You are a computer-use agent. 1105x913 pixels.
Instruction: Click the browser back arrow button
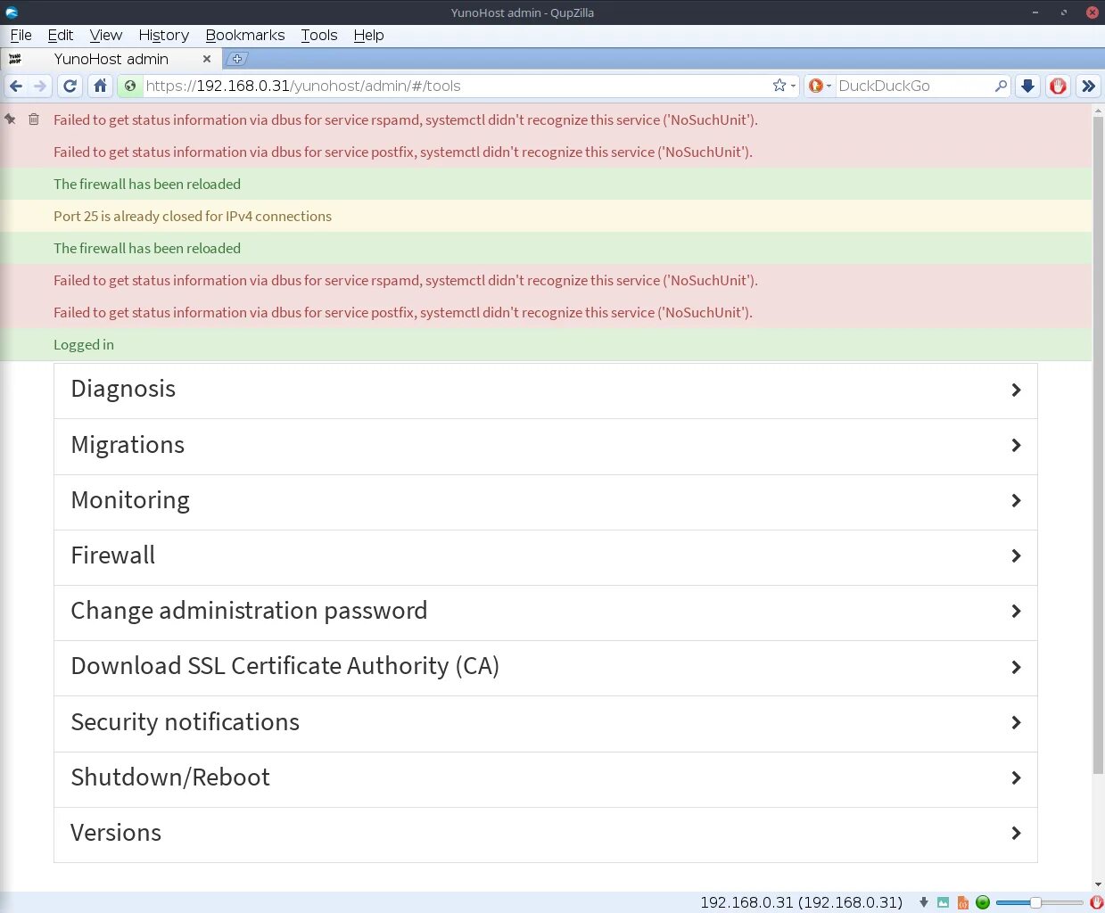click(16, 86)
